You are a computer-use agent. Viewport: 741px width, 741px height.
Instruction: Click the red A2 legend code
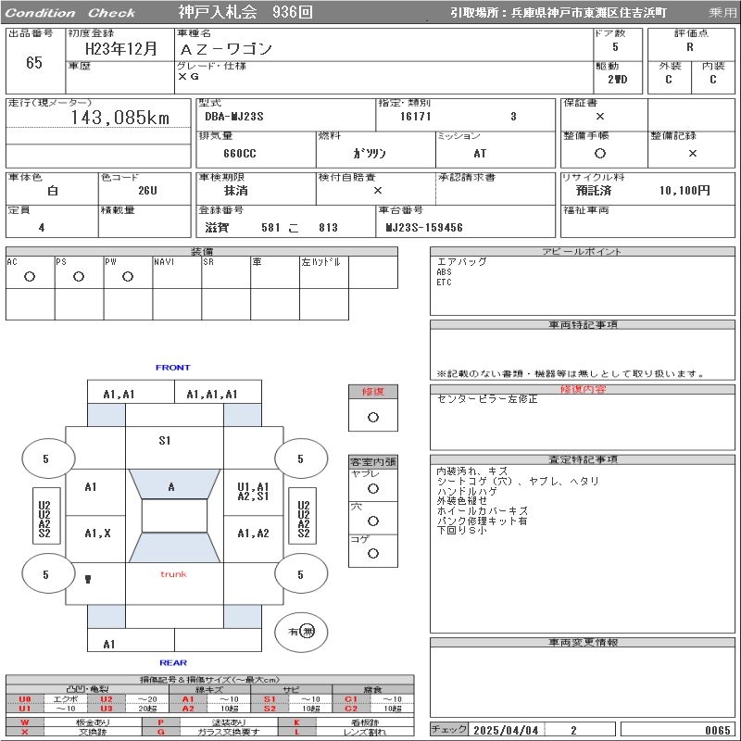click(x=188, y=709)
